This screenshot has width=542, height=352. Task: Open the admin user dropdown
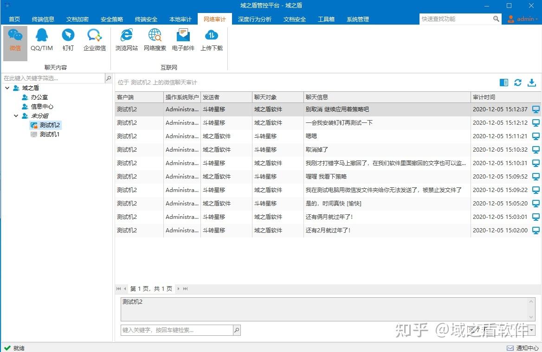tap(523, 19)
